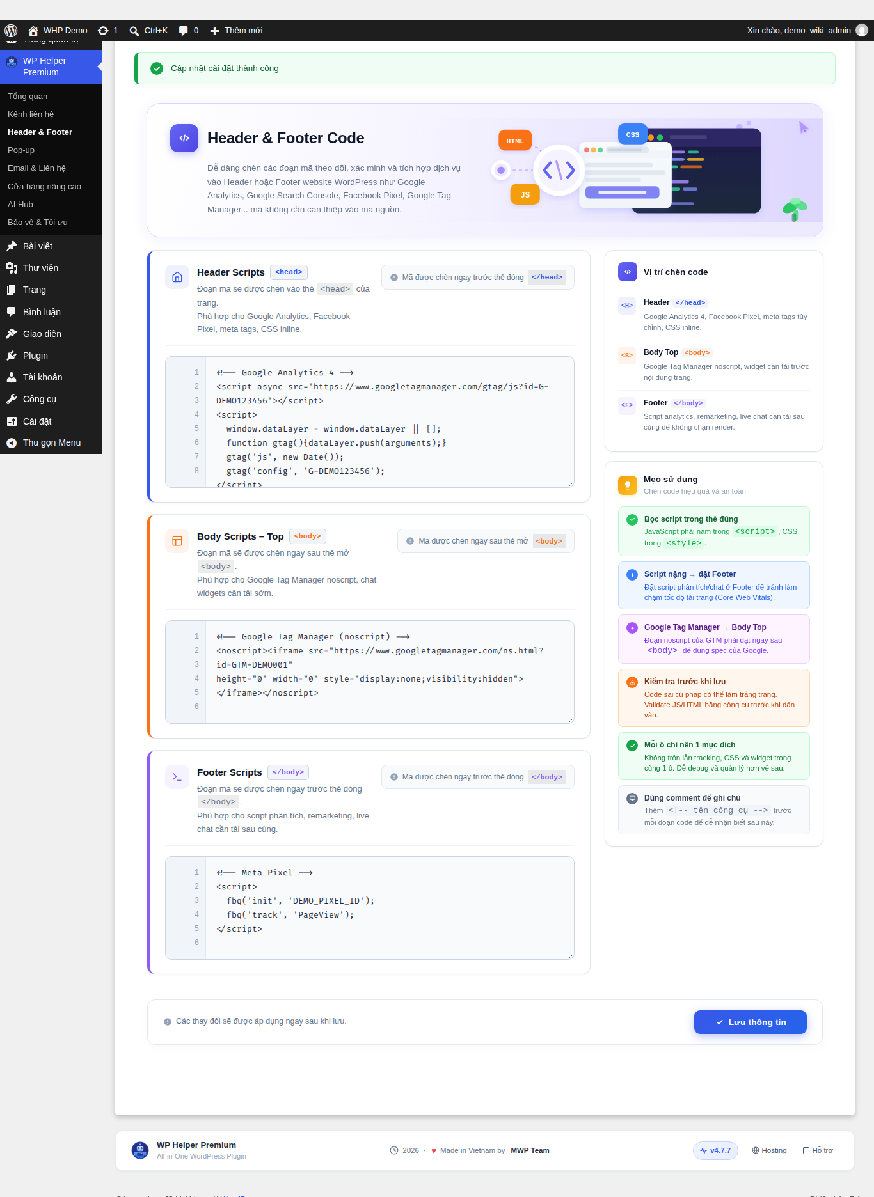This screenshot has width=874, height=1197.
Task: Open WHP Demo site home link
Action: [58, 31]
